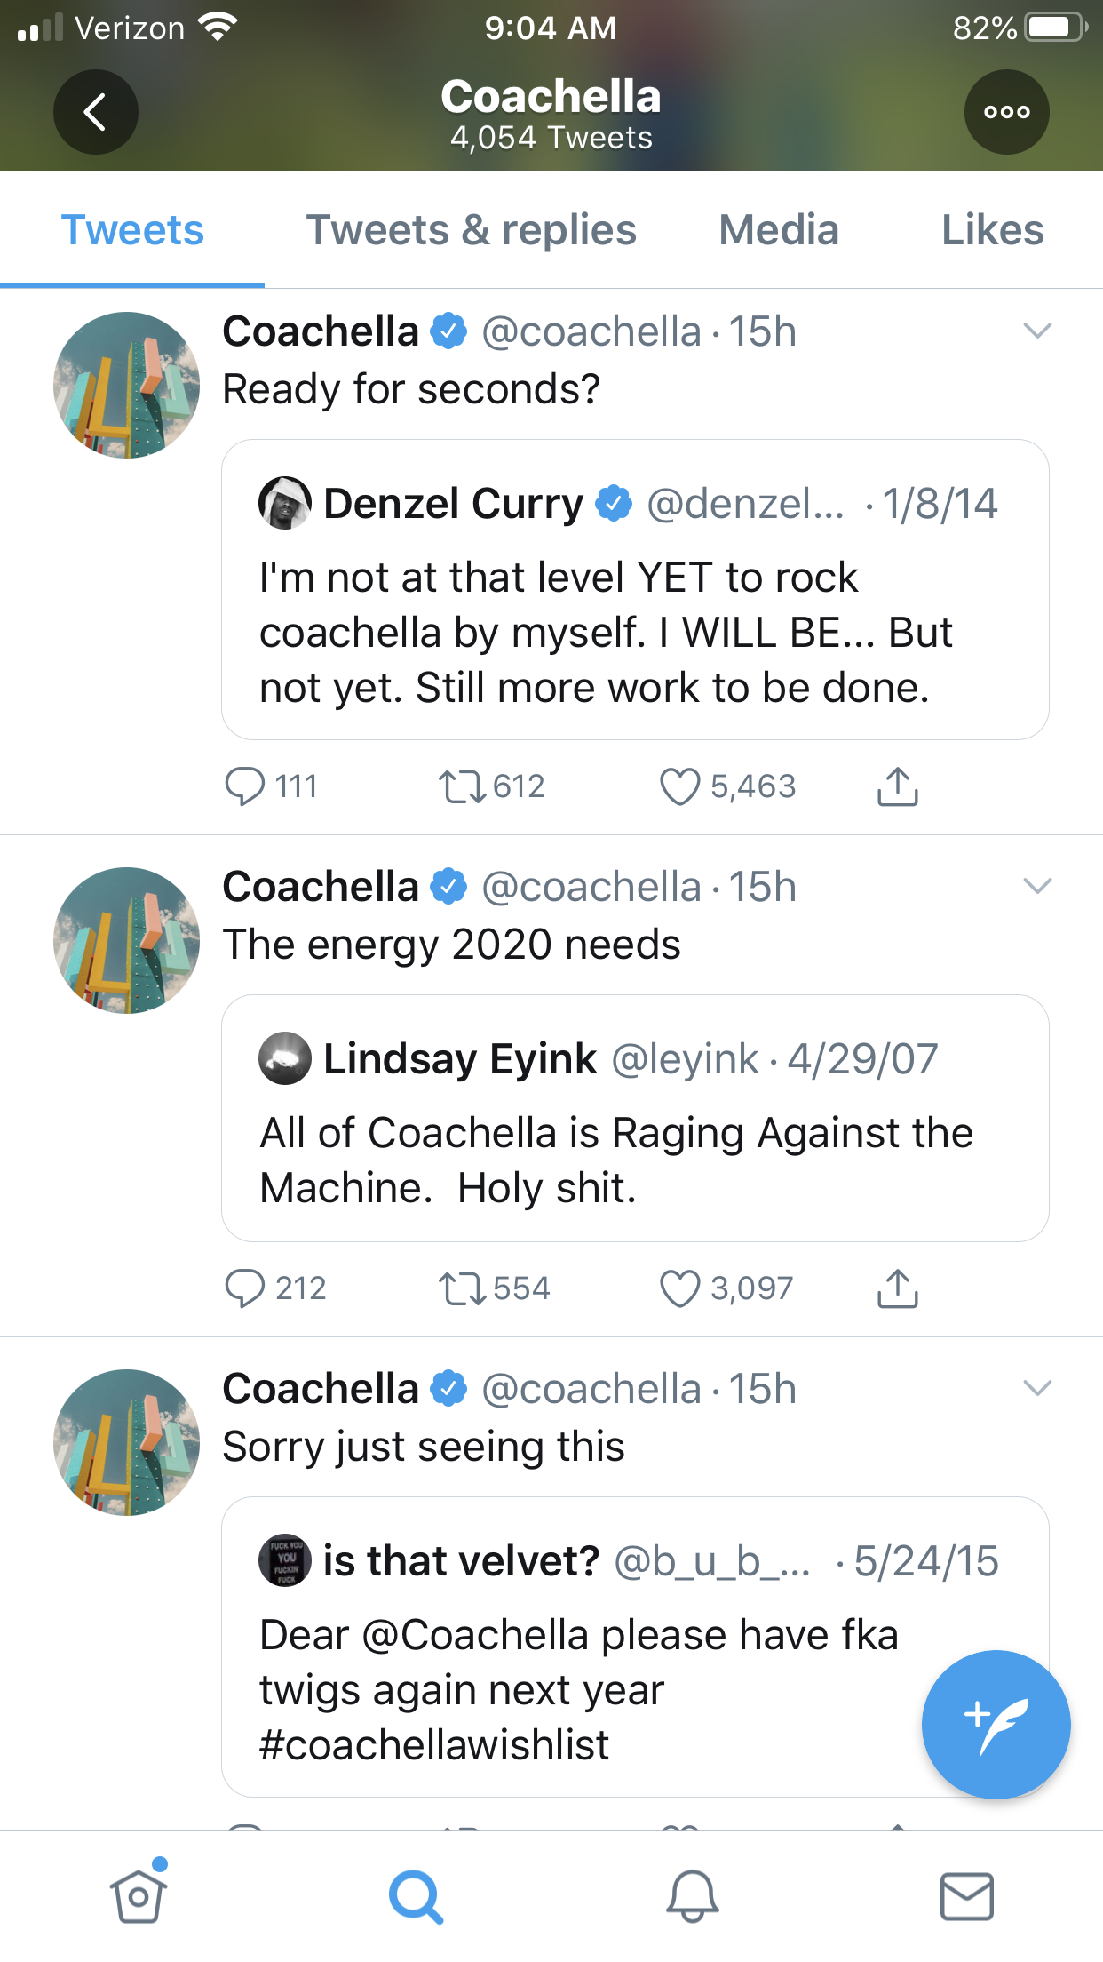Reply to the "Ready for seconds?" tweet
The height and width of the screenshot is (1962, 1103).
(x=245, y=786)
